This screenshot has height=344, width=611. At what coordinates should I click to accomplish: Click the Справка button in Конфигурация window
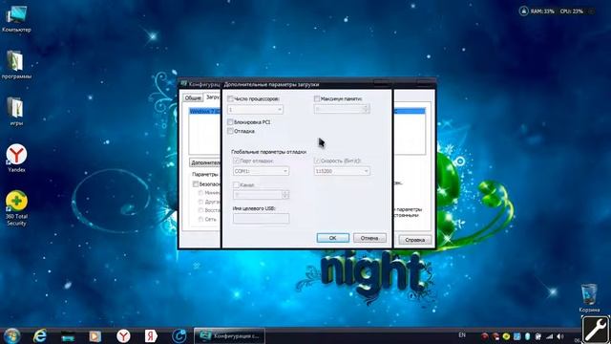414,240
